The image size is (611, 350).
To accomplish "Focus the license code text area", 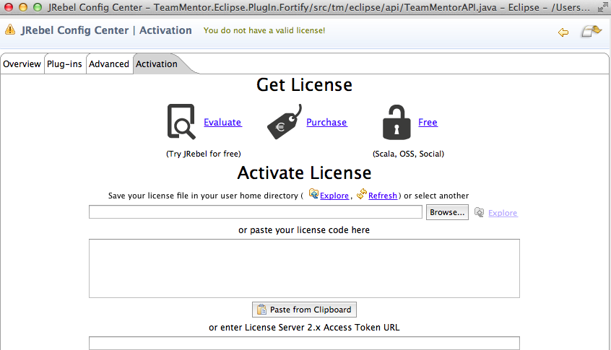I will 304,268.
